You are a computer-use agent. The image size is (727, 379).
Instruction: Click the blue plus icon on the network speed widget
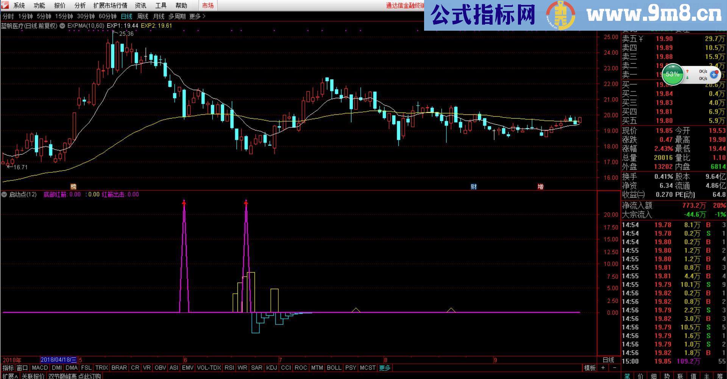[x=713, y=75]
